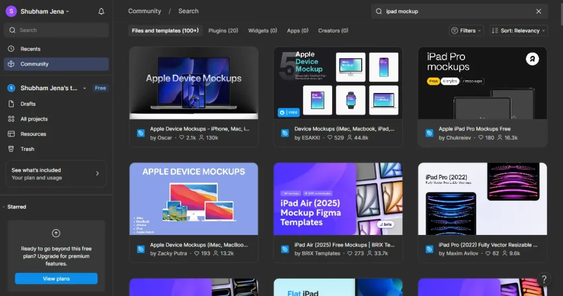Open Apple Device Mockups thumbnail by Oscar

point(194,83)
